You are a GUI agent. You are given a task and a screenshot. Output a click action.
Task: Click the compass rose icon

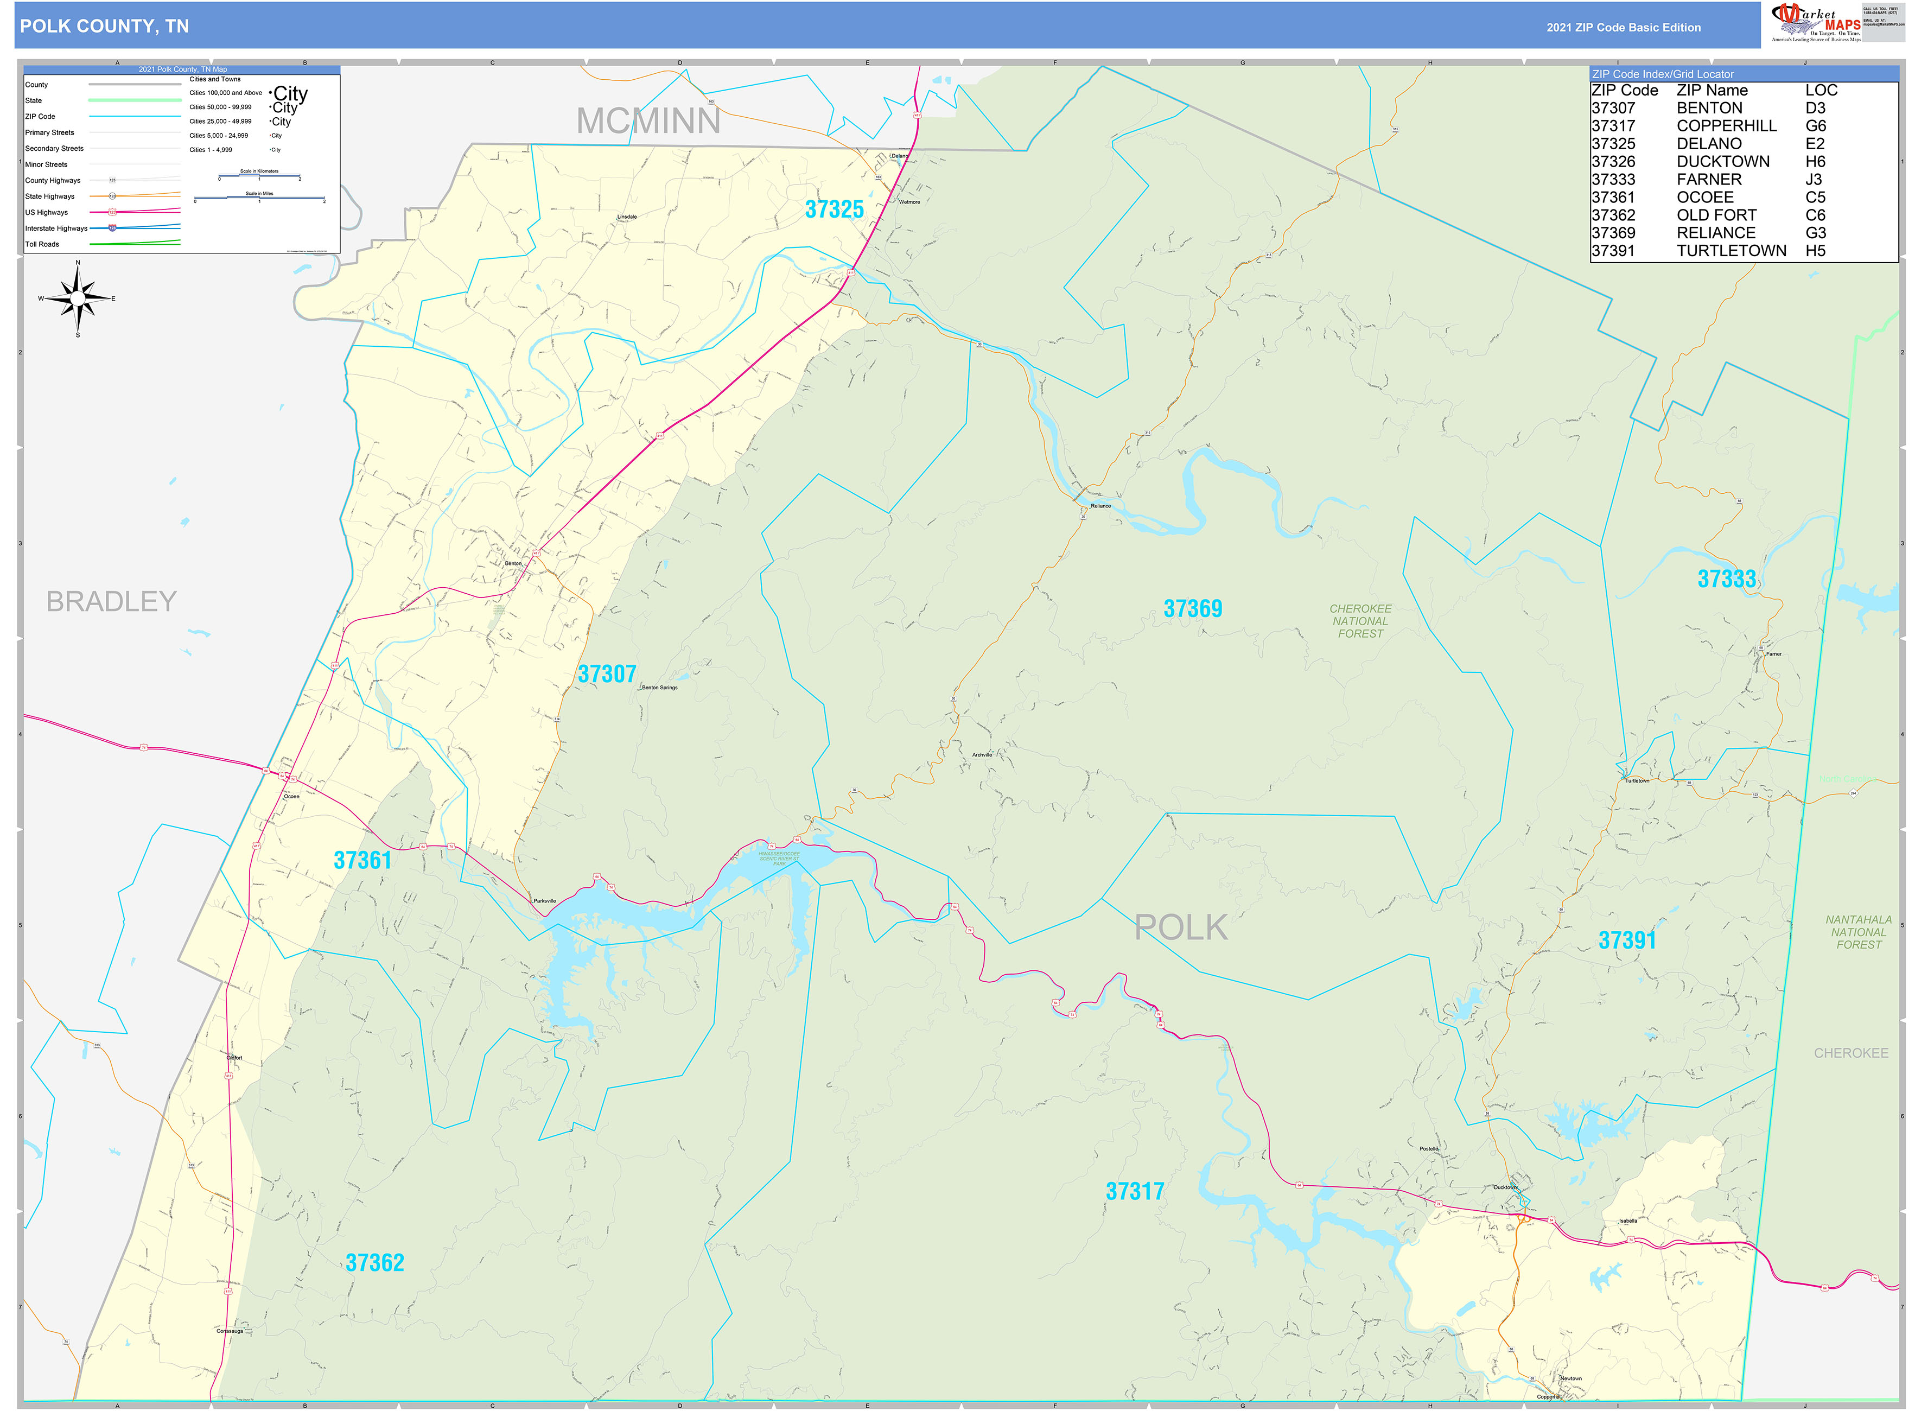[78, 298]
